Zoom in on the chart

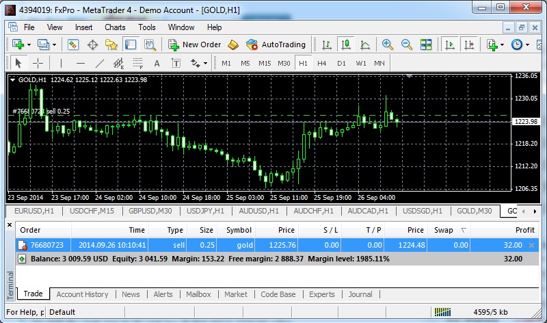(x=388, y=44)
